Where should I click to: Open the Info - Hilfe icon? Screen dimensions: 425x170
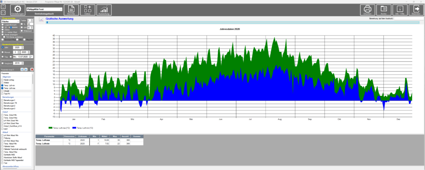[x=400, y=10]
